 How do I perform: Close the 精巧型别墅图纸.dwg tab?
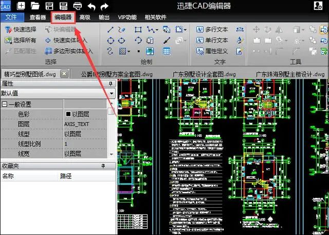pos(64,74)
